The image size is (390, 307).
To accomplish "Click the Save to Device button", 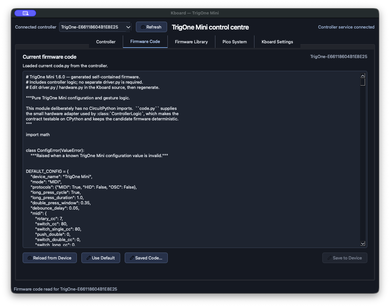I will coord(344,258).
